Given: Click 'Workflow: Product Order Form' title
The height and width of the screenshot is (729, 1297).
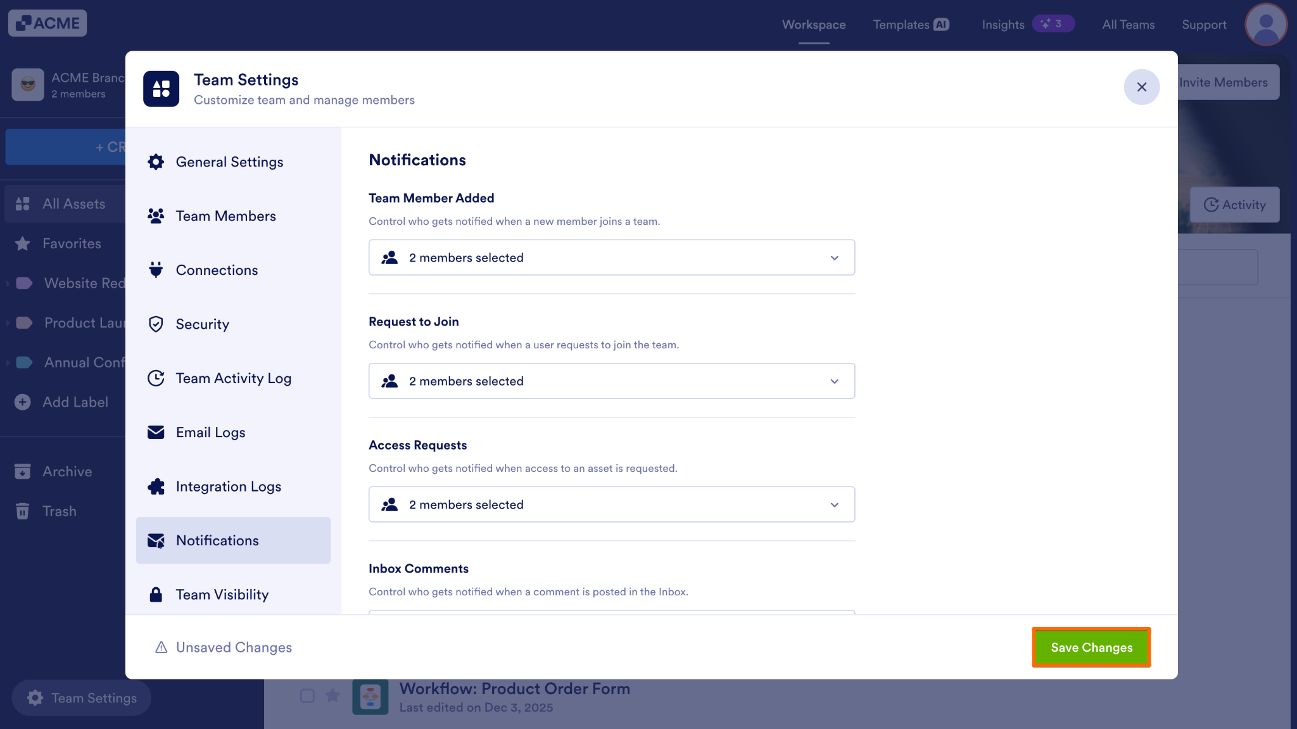Looking at the screenshot, I should click(x=514, y=688).
